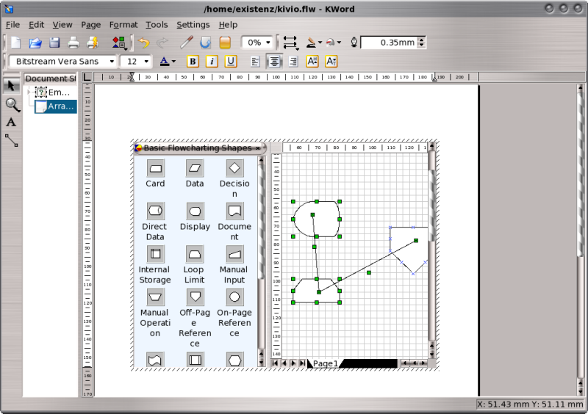Image resolution: width=588 pixels, height=414 pixels.
Task: Open the View menu
Action: click(62, 25)
